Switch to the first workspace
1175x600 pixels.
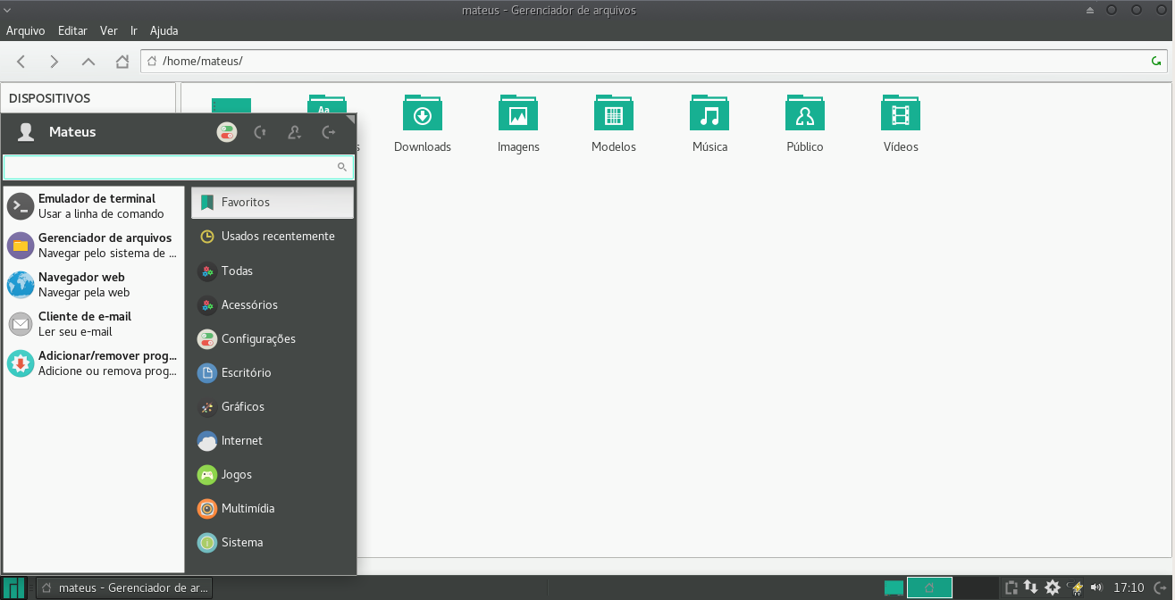click(x=929, y=587)
